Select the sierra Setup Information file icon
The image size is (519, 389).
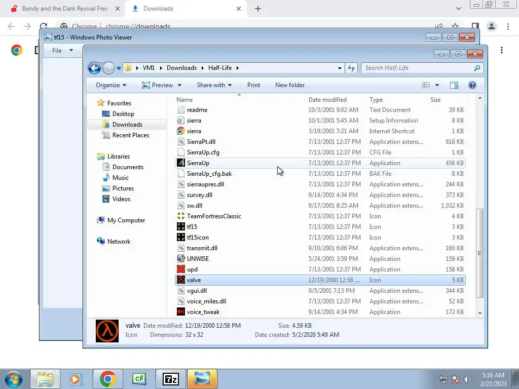coord(181,121)
